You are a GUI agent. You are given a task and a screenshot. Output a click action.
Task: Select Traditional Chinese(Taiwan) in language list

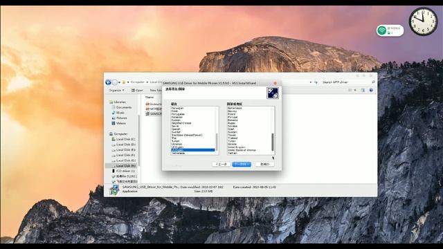point(187,136)
